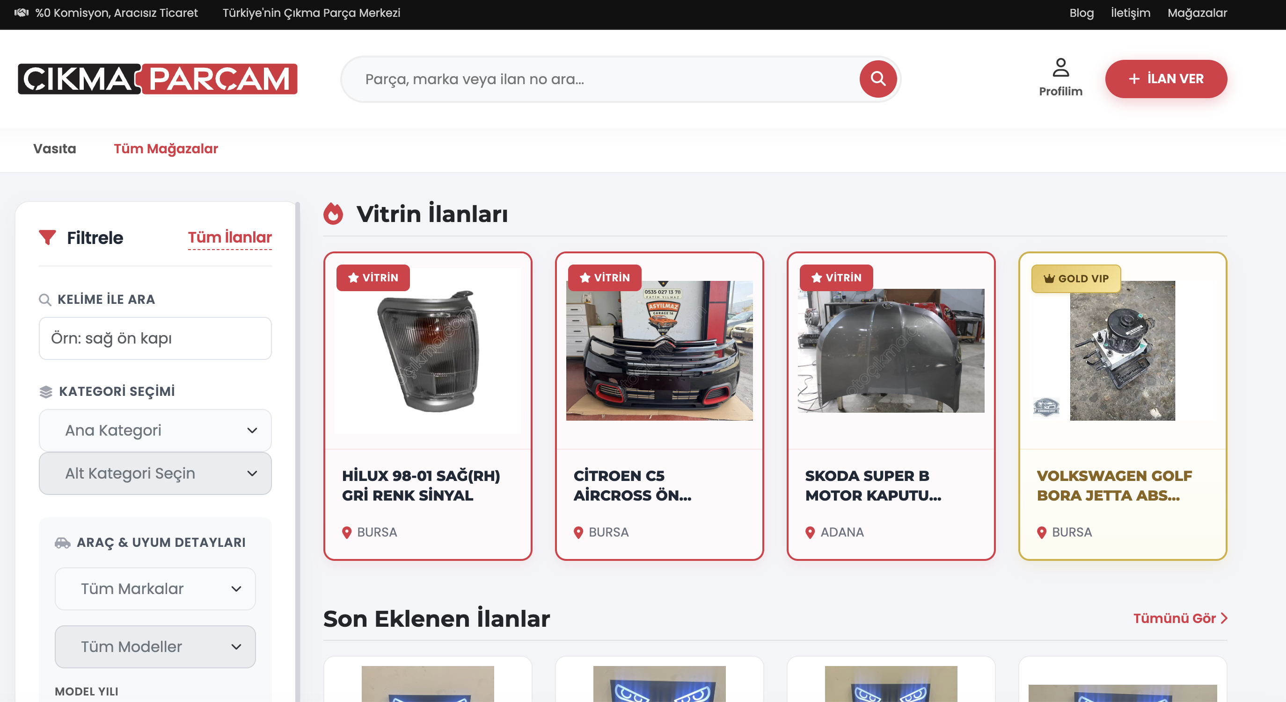
Task: Open the Citroen C5 Aircross listing title
Action: (633, 485)
